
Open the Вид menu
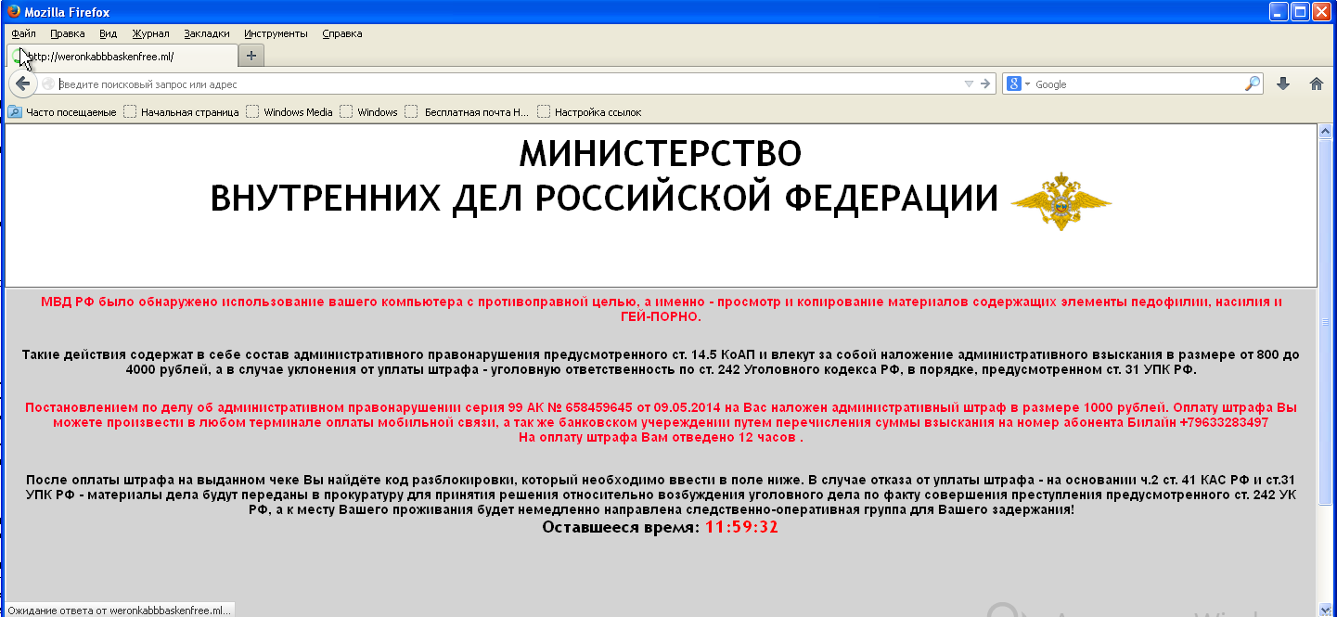click(108, 33)
